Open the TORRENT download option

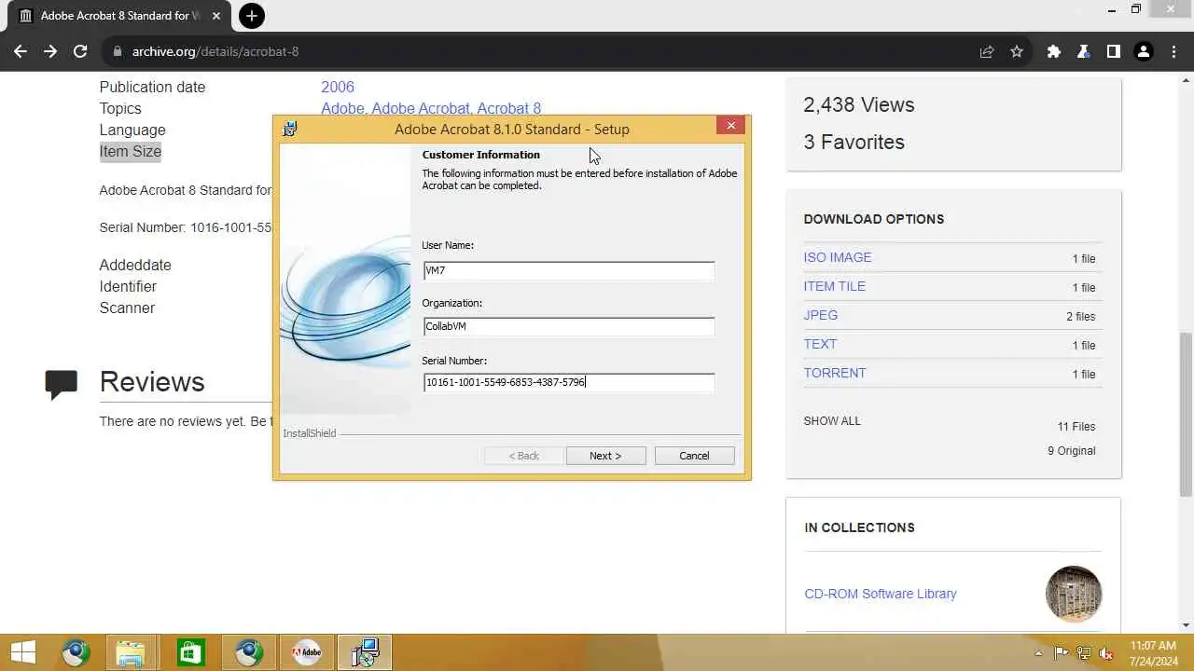tap(835, 373)
